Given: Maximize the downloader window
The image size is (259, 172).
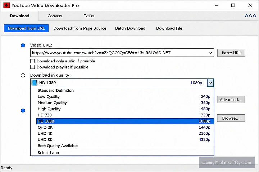Looking at the screenshot, I should click(233, 5).
